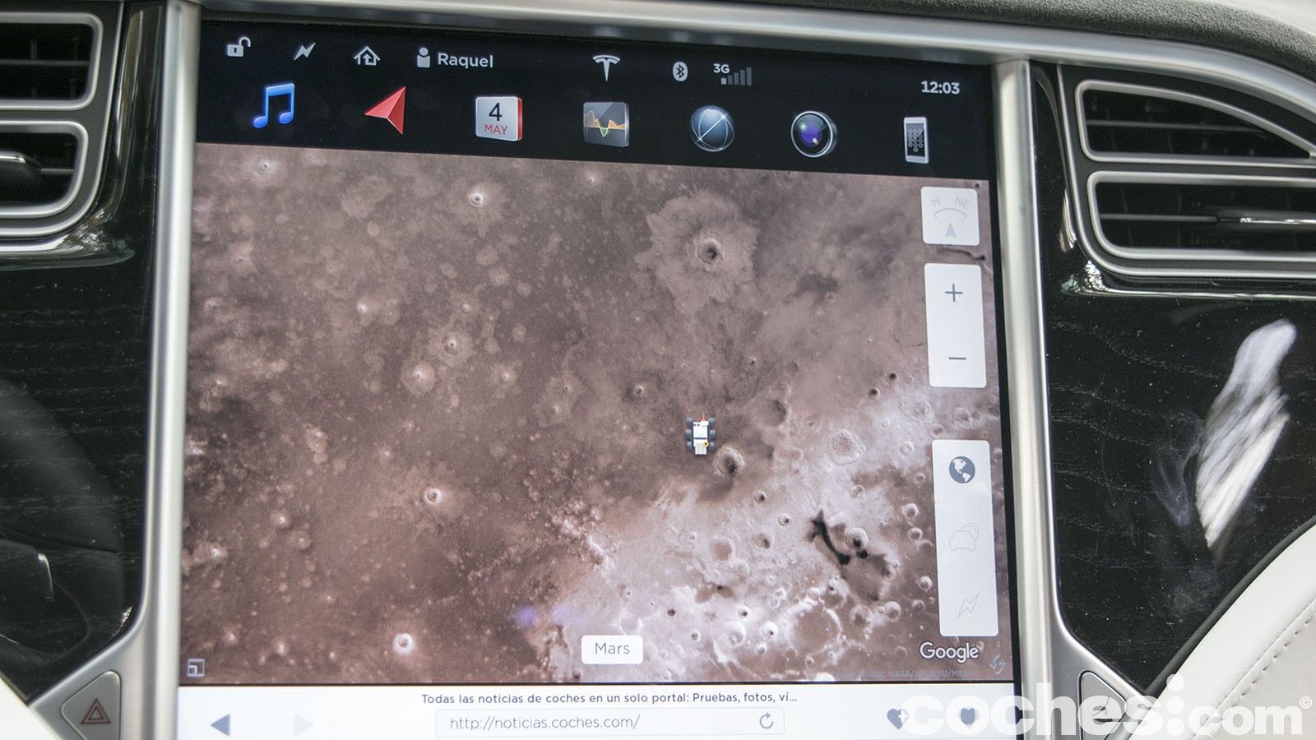This screenshot has height=740, width=1316.
Task: Toggle charging stations bolt icon on map
Action: [968, 605]
